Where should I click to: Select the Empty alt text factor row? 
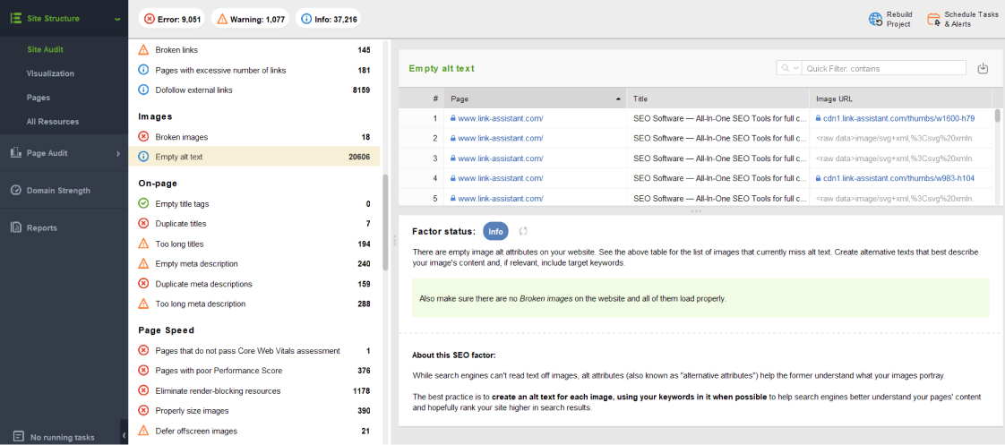(253, 156)
